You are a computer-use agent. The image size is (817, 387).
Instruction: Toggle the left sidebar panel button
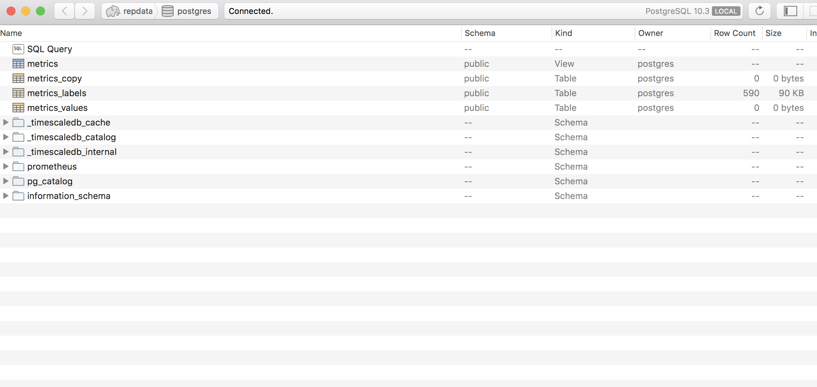pyautogui.click(x=791, y=11)
